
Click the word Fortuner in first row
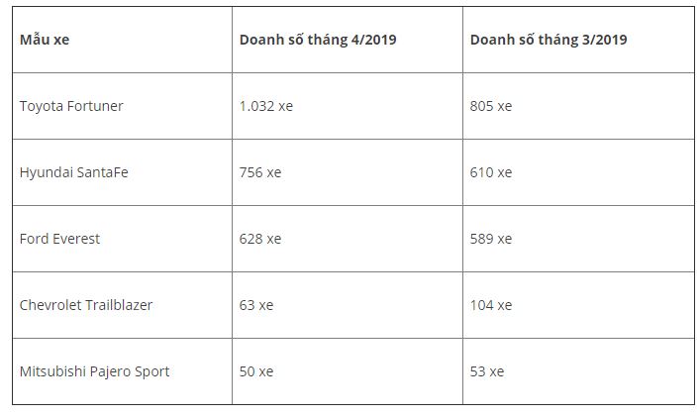click(x=95, y=106)
